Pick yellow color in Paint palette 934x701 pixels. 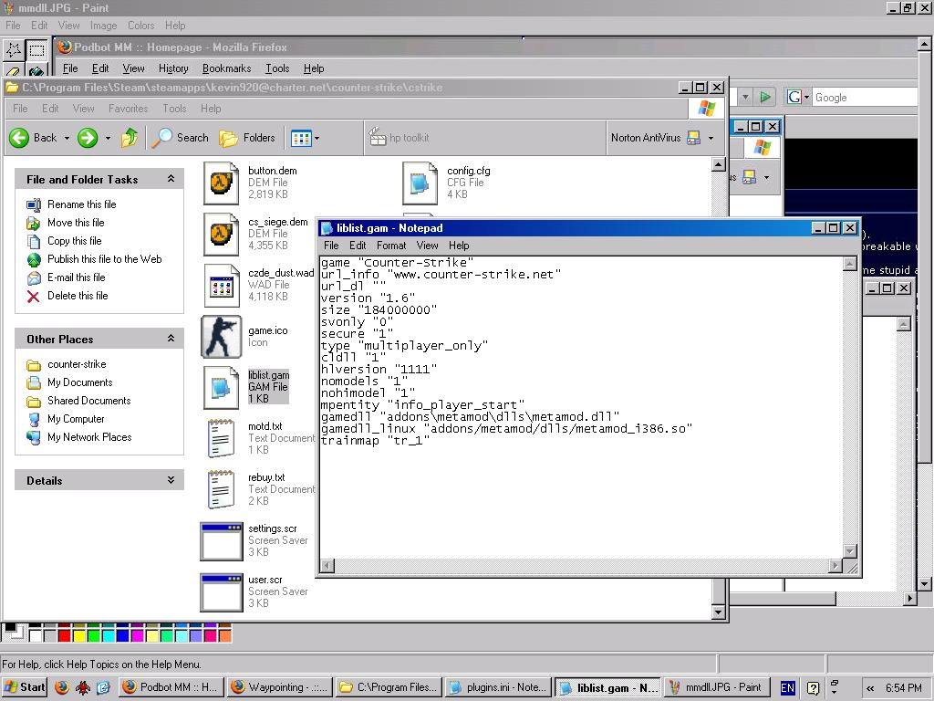coord(78,635)
